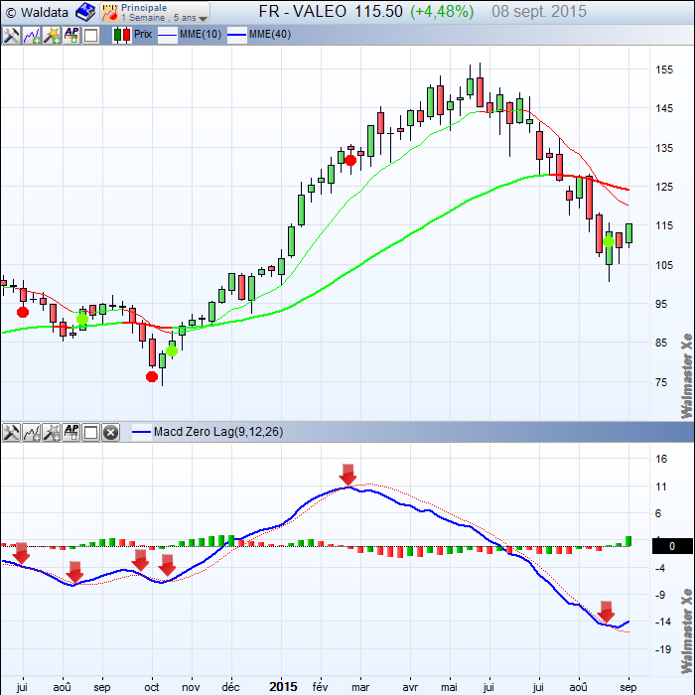
Task: Click the red signal dot near 135 level
Action: click(x=350, y=161)
